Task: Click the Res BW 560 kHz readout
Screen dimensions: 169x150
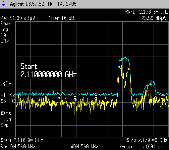Action: (x=18, y=147)
